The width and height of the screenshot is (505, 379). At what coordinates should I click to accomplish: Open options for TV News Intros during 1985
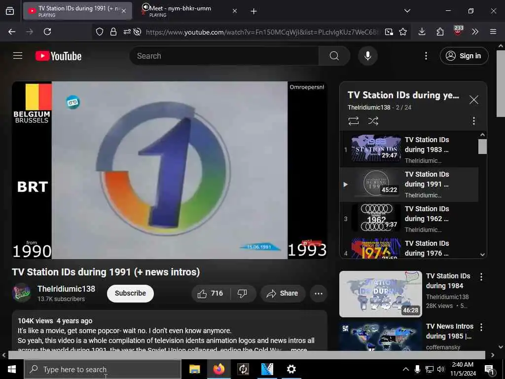pos(481,327)
